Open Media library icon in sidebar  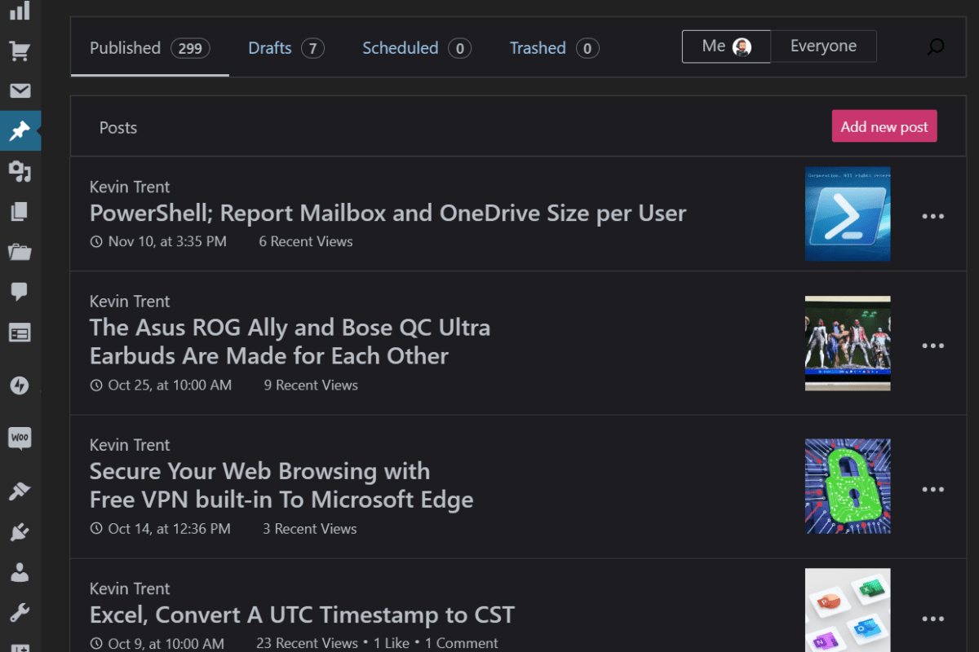point(20,171)
